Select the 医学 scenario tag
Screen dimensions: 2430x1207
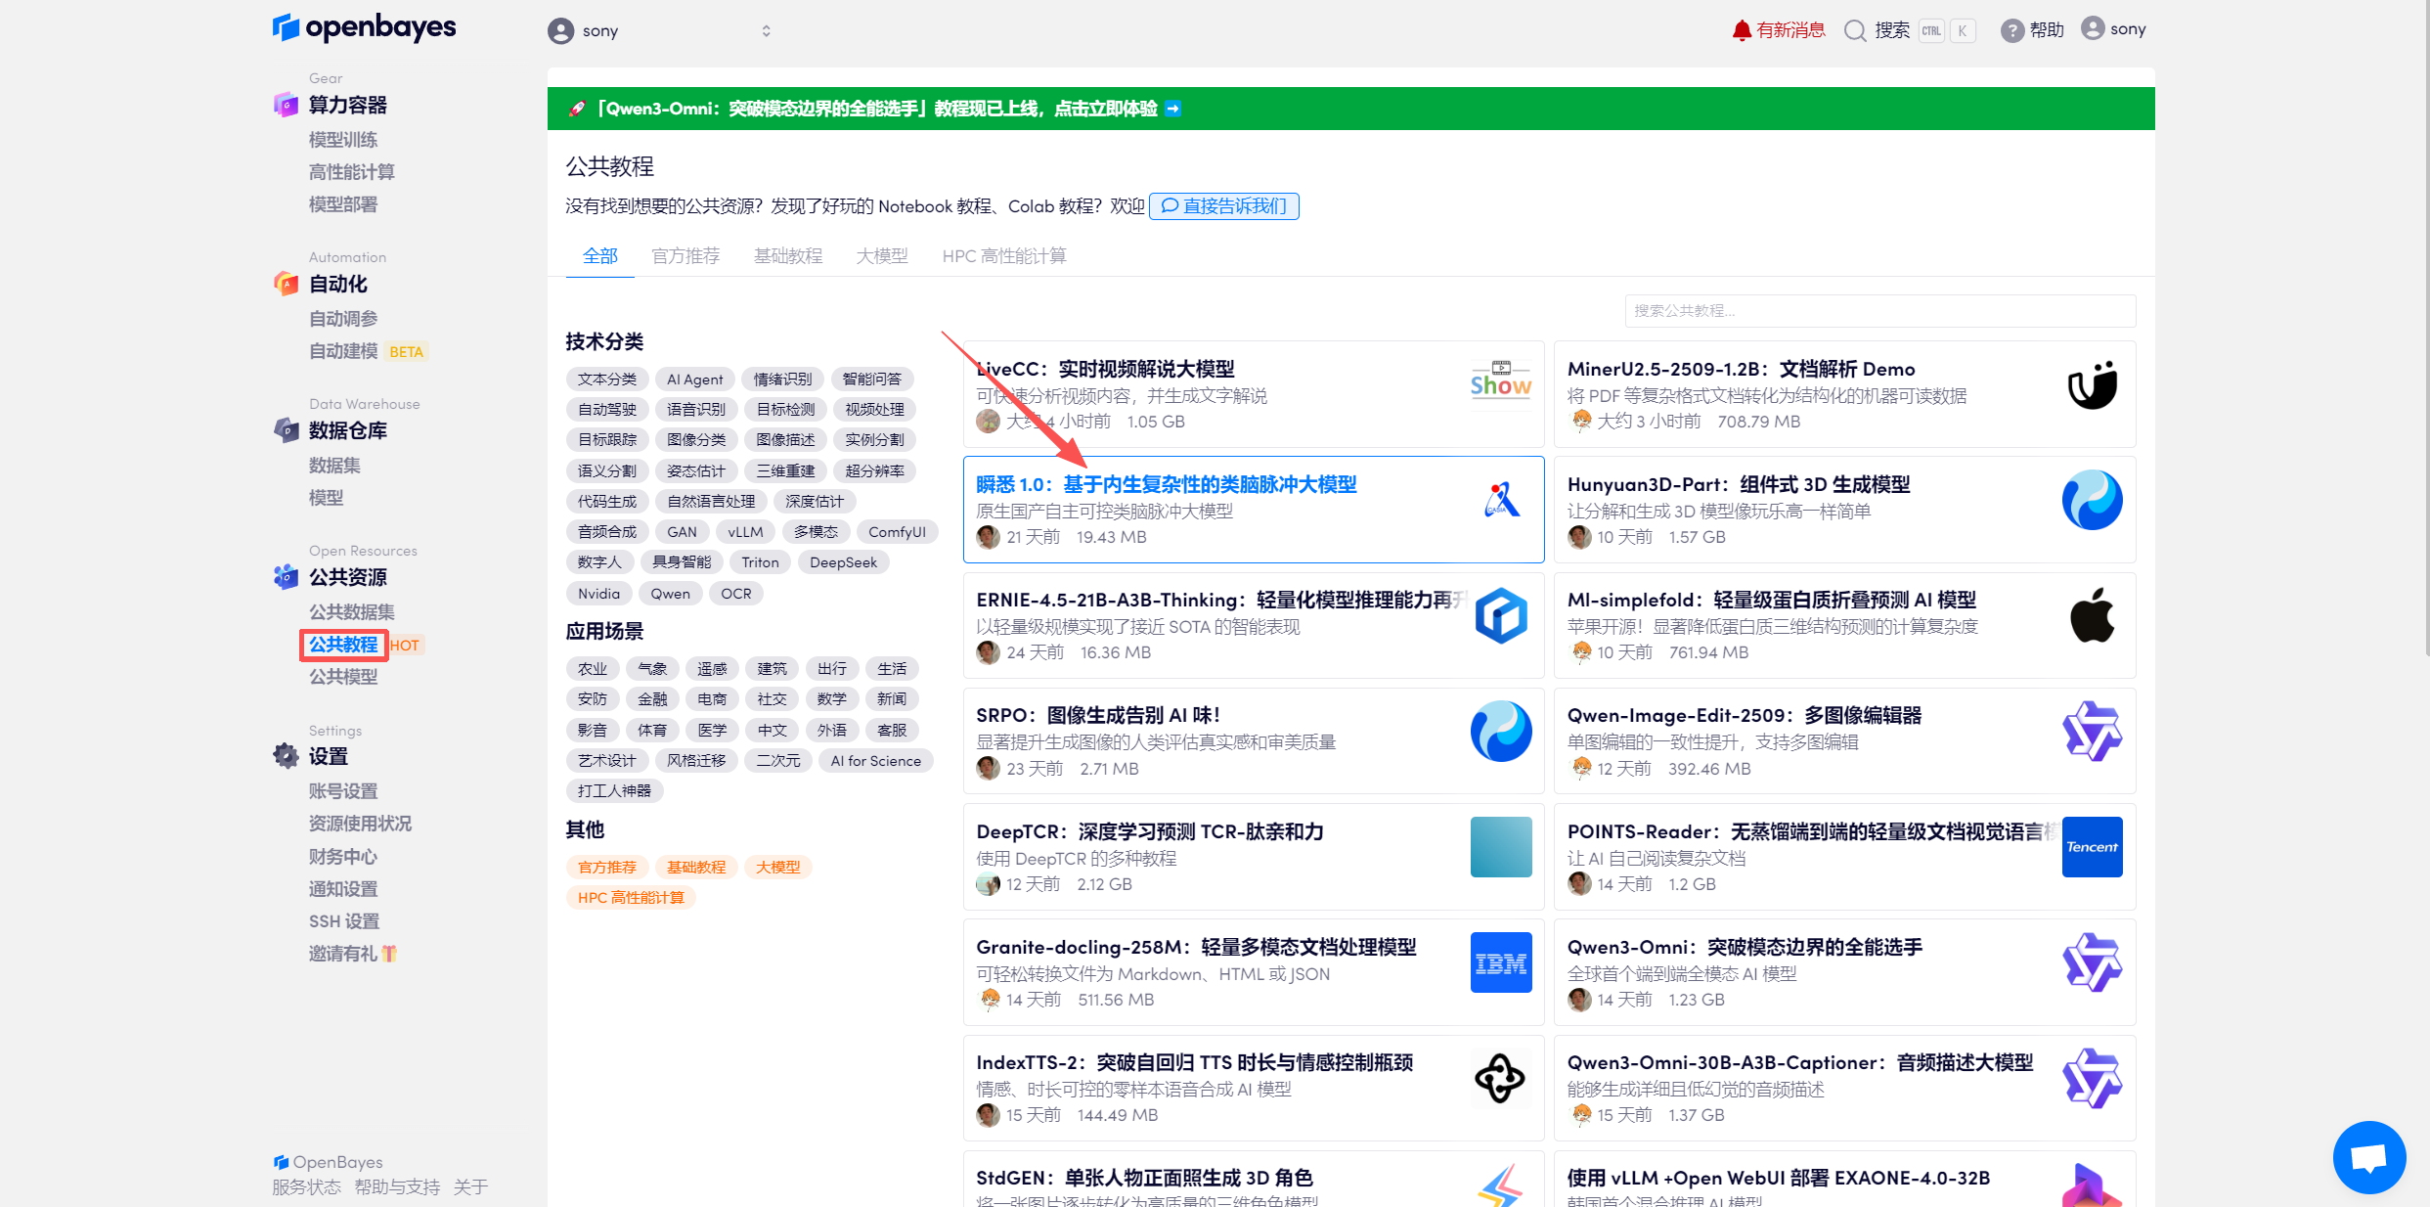coord(713,731)
